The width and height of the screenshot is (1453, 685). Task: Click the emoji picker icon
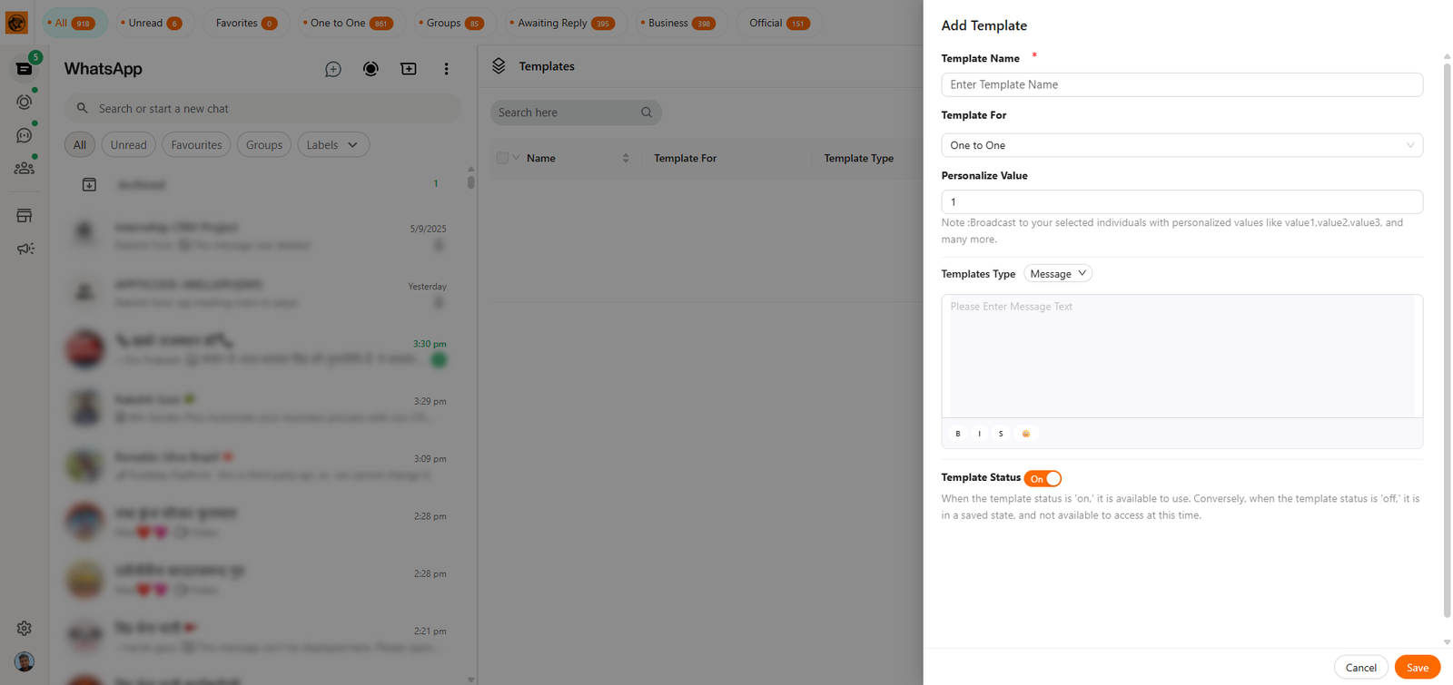1026,434
